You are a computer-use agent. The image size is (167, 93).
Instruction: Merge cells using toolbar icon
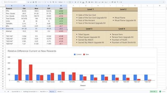pyautogui.click(x=92, y=2)
